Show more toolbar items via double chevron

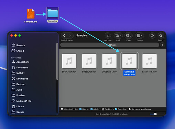tap(152, 36)
